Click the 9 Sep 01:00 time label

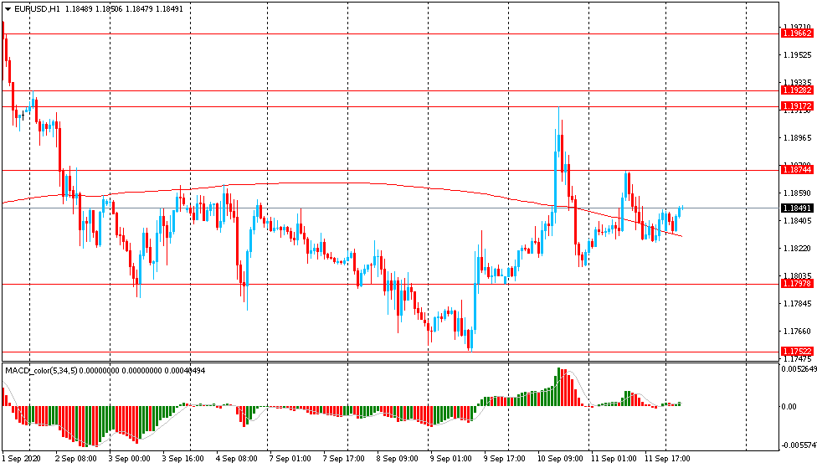tap(450, 459)
